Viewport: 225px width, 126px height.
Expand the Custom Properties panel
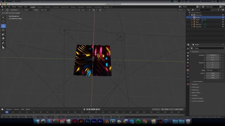(198, 101)
